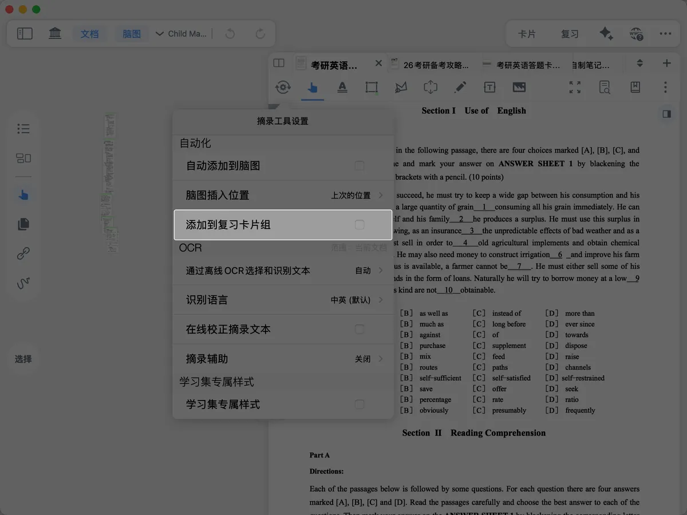The height and width of the screenshot is (515, 687).
Task: Select the text highlight underline tool
Action: point(342,87)
